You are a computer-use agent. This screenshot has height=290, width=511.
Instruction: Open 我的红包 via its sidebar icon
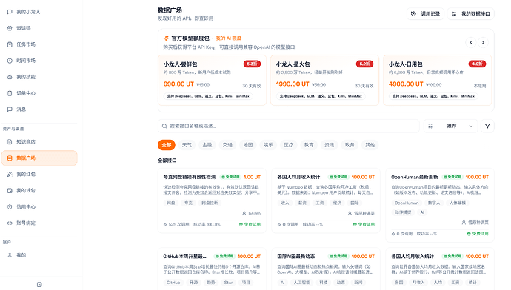(10, 174)
